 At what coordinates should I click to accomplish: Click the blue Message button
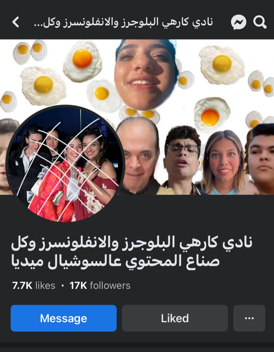coord(64,318)
